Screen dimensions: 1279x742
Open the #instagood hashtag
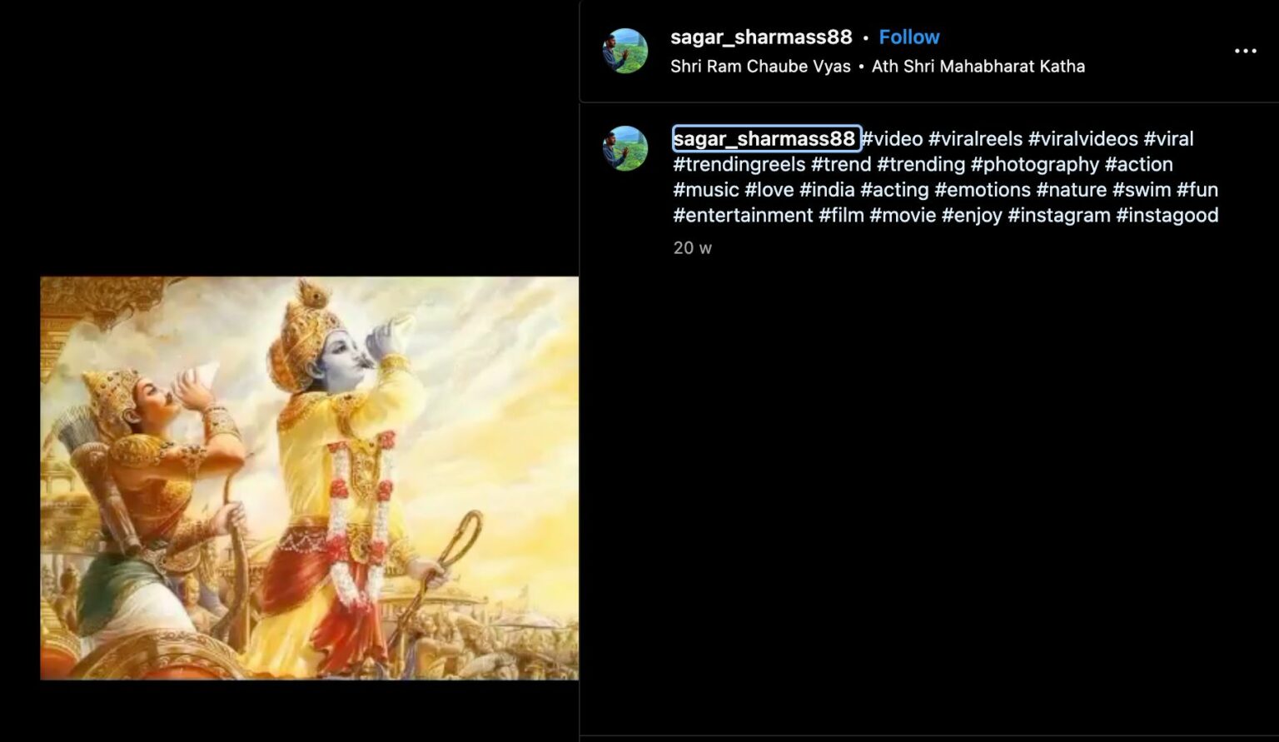point(1167,215)
